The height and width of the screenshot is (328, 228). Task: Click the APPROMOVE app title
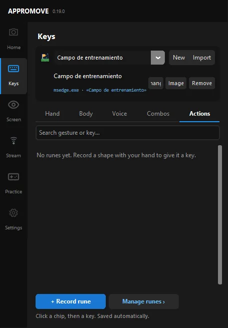pos(28,11)
